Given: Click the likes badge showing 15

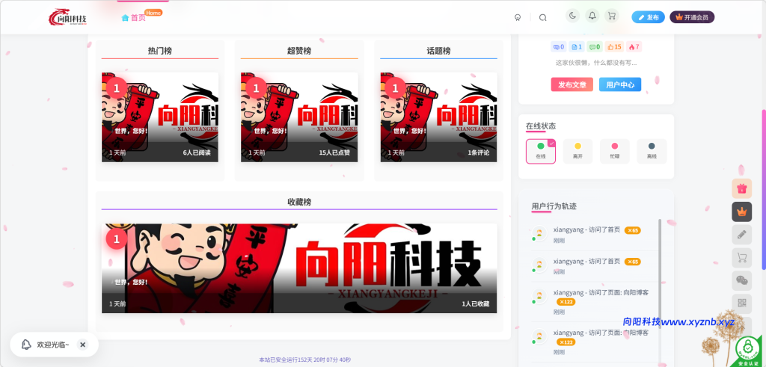Looking at the screenshot, I should [614, 47].
